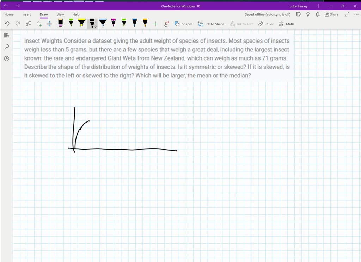This screenshot has height=262, width=361.
Task: Pick the yellow highlighter tool
Action: point(81,24)
